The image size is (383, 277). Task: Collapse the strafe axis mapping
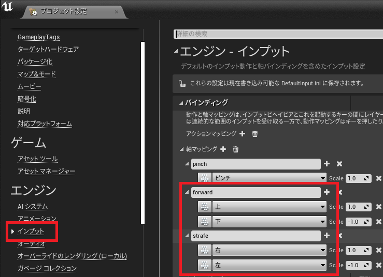[x=187, y=236]
